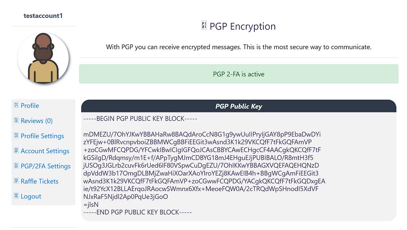The height and width of the screenshot is (230, 407).
Task: Click inside the PGP public key block text
Action: (203, 166)
